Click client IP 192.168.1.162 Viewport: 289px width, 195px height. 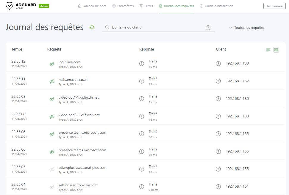pyautogui.click(x=237, y=81)
